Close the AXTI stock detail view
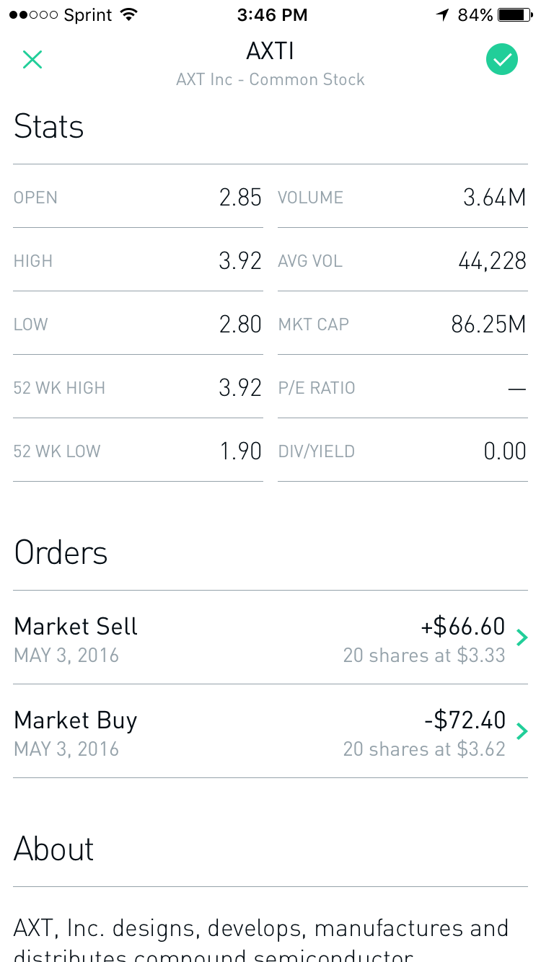 [x=32, y=60]
